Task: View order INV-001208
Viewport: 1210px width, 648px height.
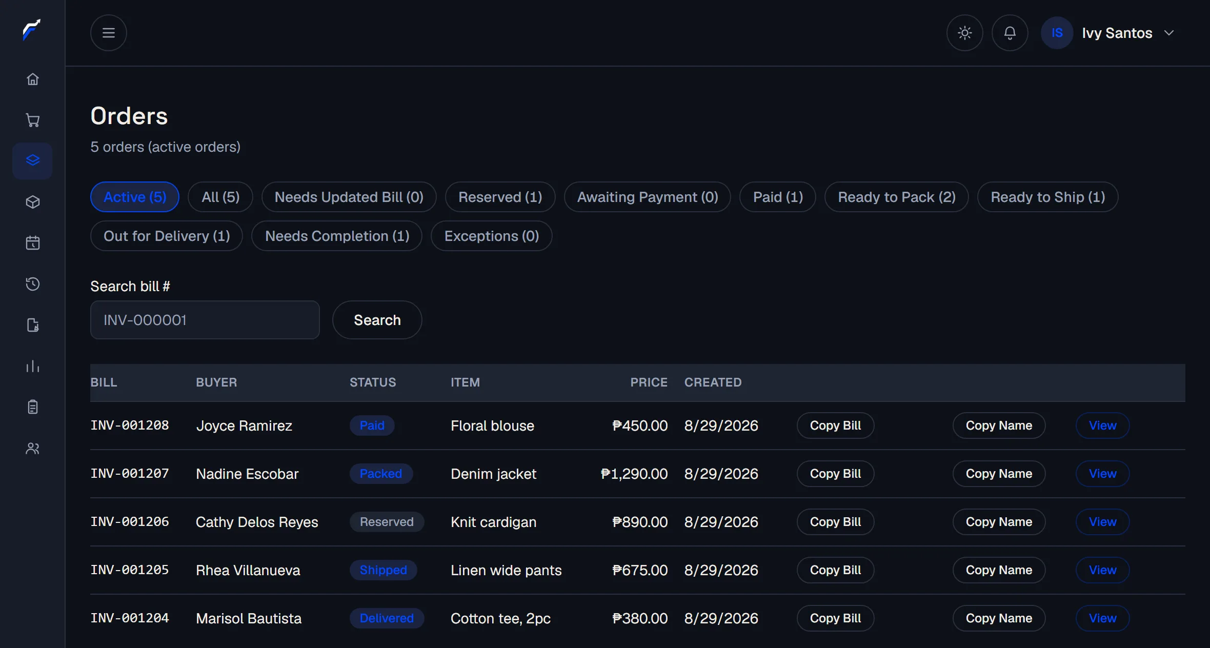Action: [1102, 426]
